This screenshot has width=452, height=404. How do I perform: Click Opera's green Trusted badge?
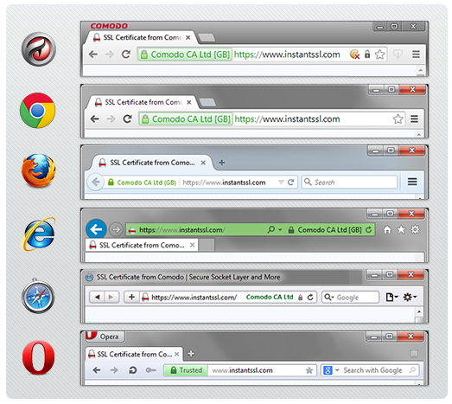coord(186,370)
